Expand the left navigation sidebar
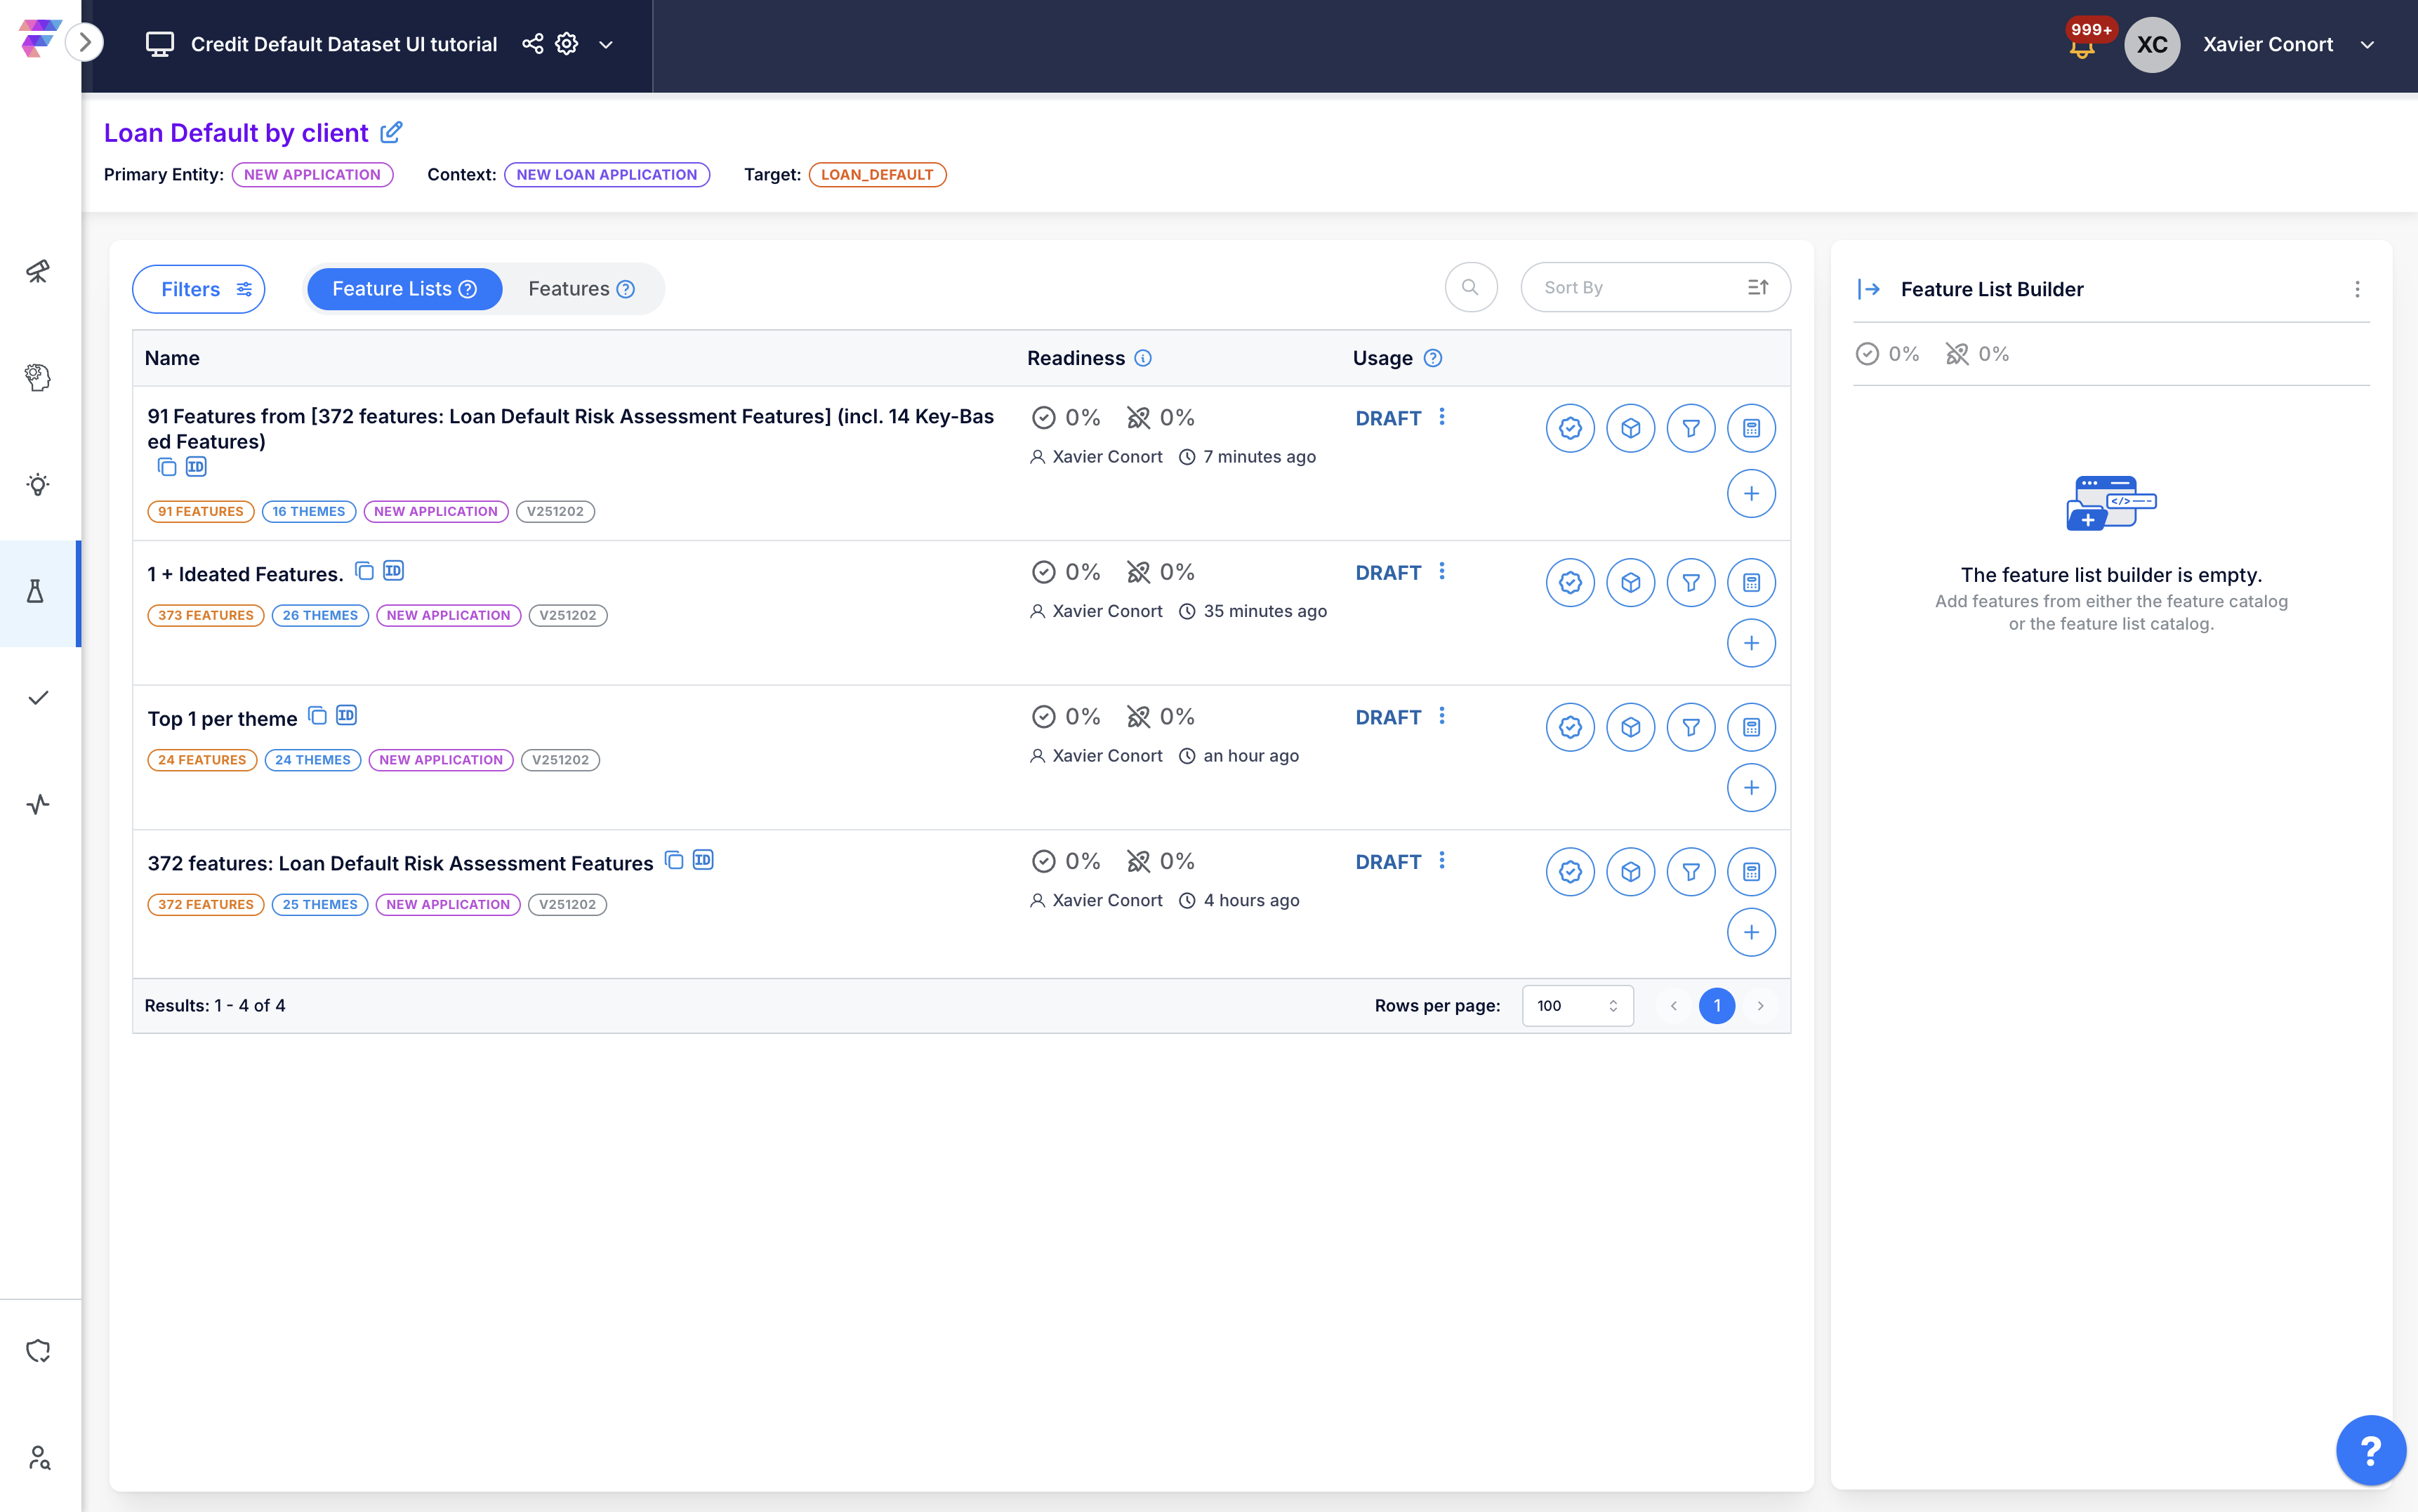 85,42
